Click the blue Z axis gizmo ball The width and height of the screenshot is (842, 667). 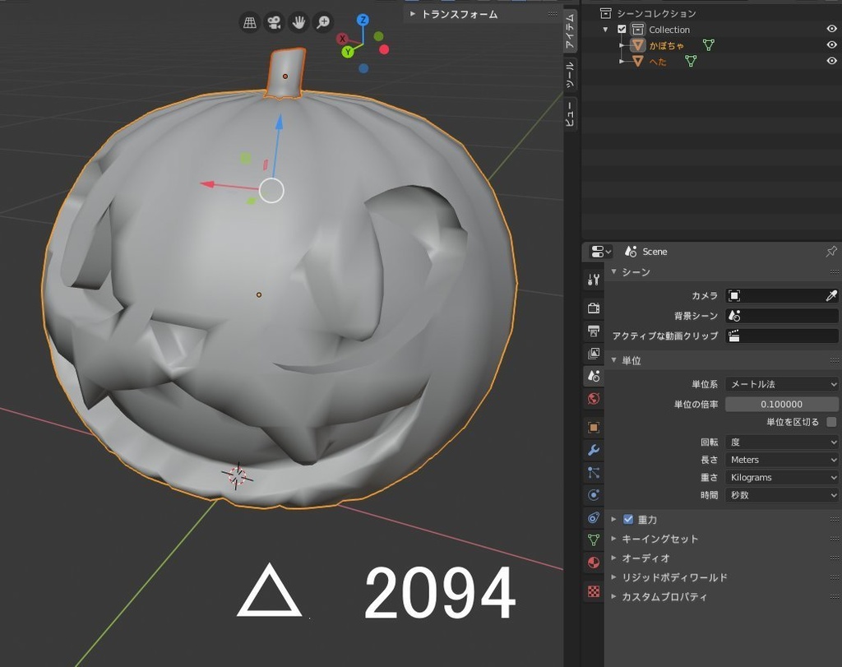point(363,21)
